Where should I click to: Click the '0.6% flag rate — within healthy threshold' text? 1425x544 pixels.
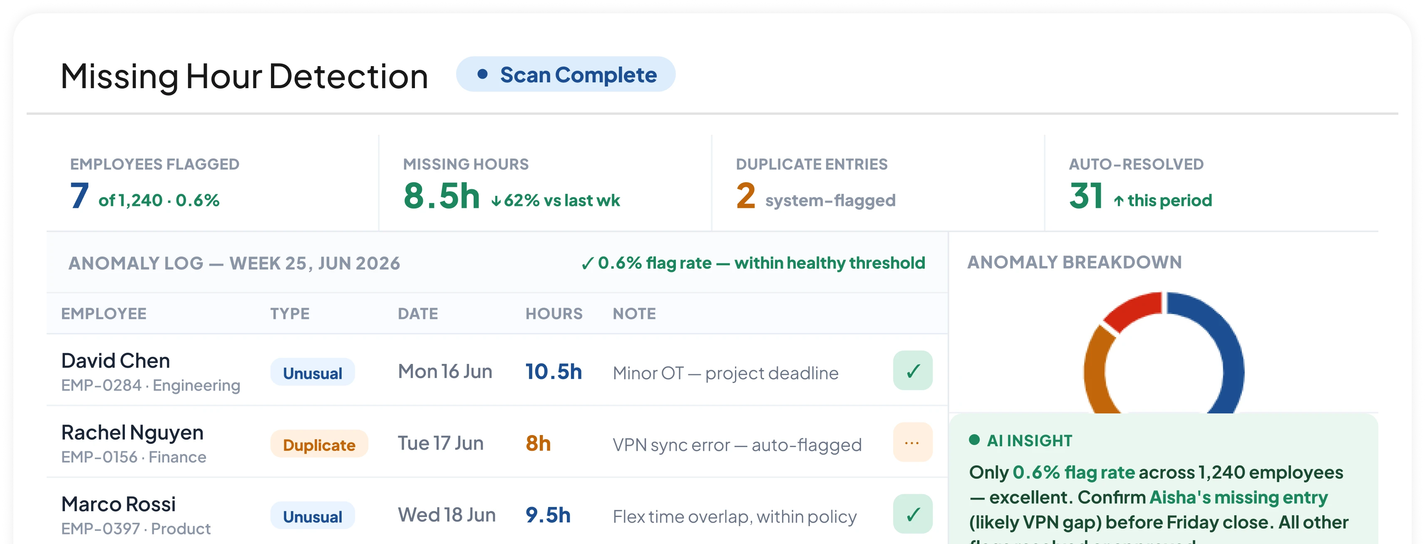(753, 263)
